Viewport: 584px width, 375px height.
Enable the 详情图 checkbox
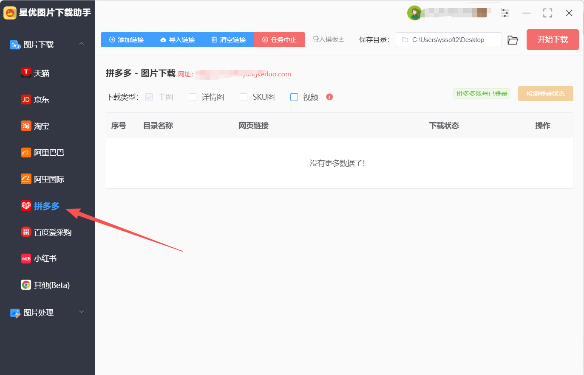coord(193,97)
